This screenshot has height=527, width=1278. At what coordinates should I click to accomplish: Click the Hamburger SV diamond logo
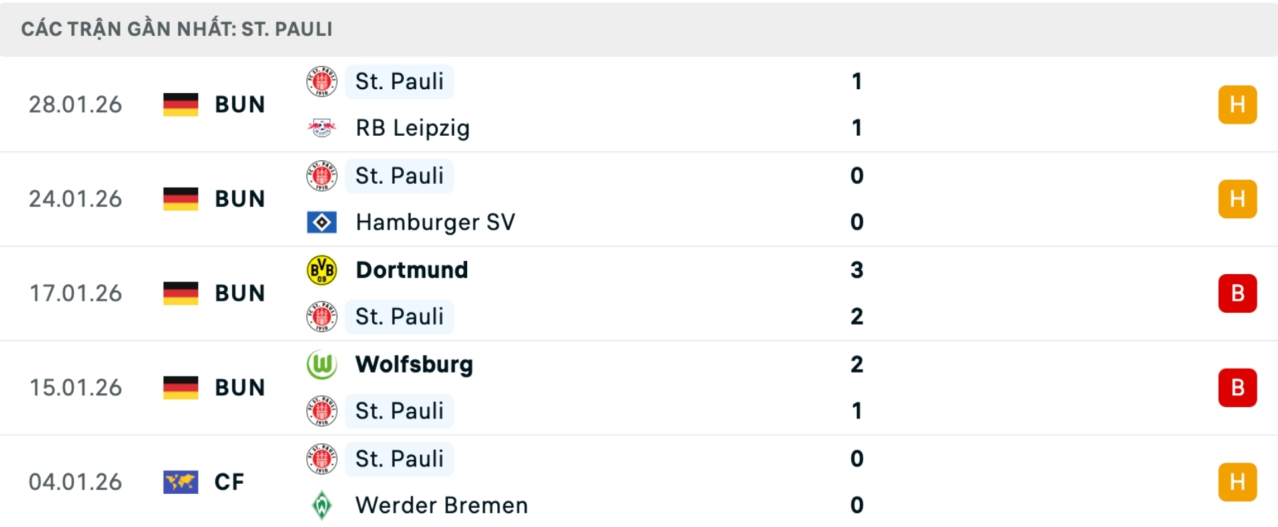pos(321,222)
